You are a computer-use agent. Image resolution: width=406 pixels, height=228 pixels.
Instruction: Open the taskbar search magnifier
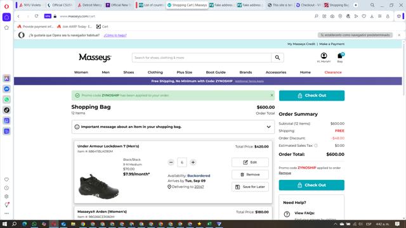(x=14, y=224)
